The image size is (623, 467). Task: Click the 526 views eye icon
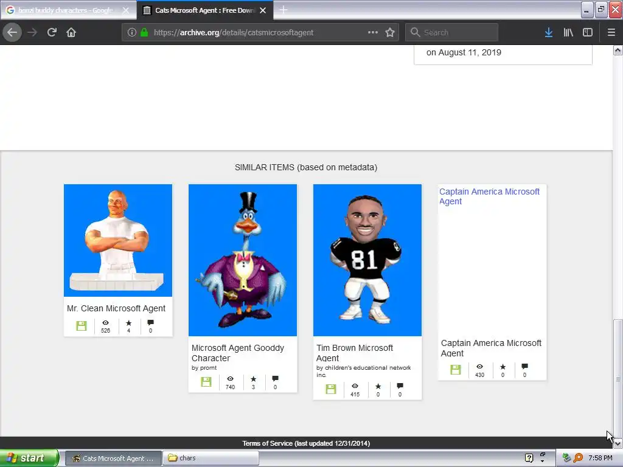pos(105,323)
